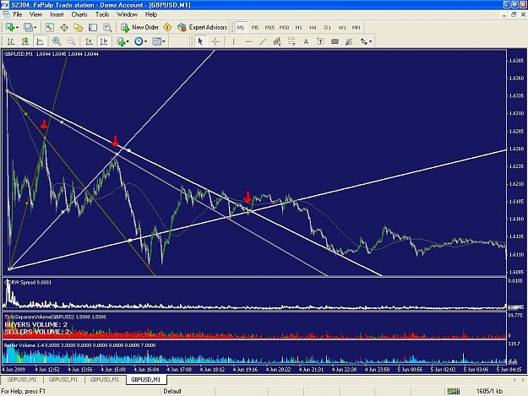This screenshot has width=528, height=396.
Task: Expand the Arrows tool dropdown arrow
Action: (370, 41)
